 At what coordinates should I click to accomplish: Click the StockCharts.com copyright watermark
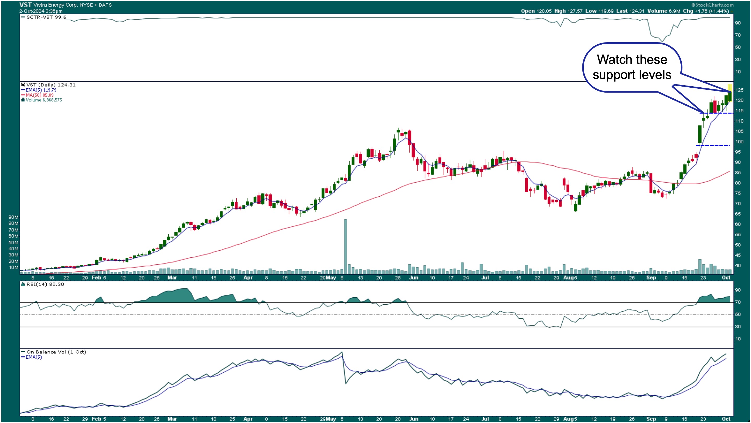[712, 5]
